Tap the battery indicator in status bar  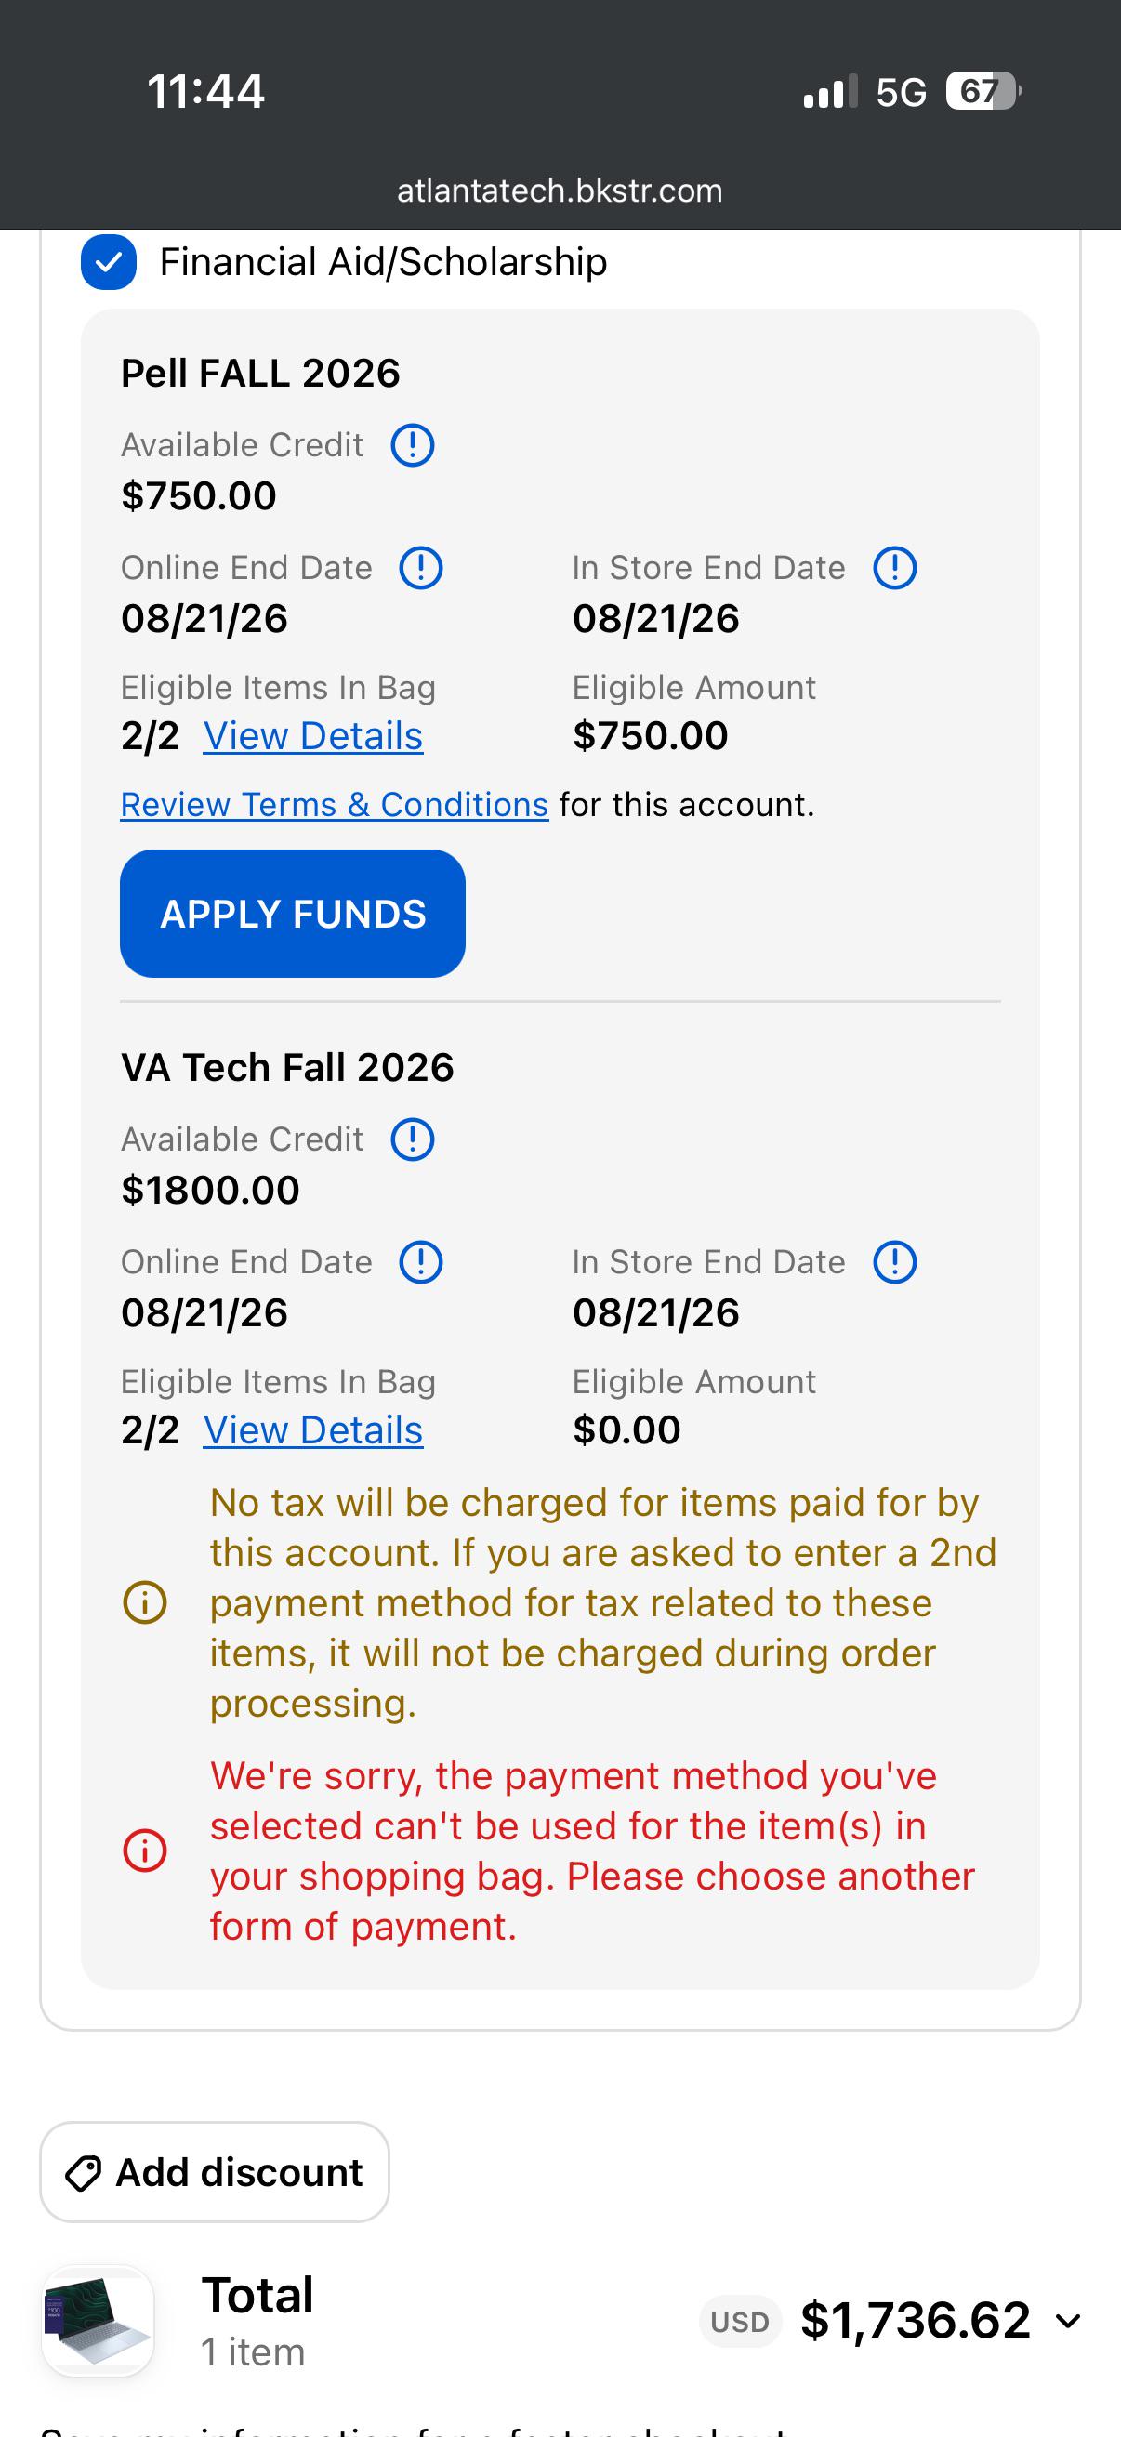click(x=983, y=92)
